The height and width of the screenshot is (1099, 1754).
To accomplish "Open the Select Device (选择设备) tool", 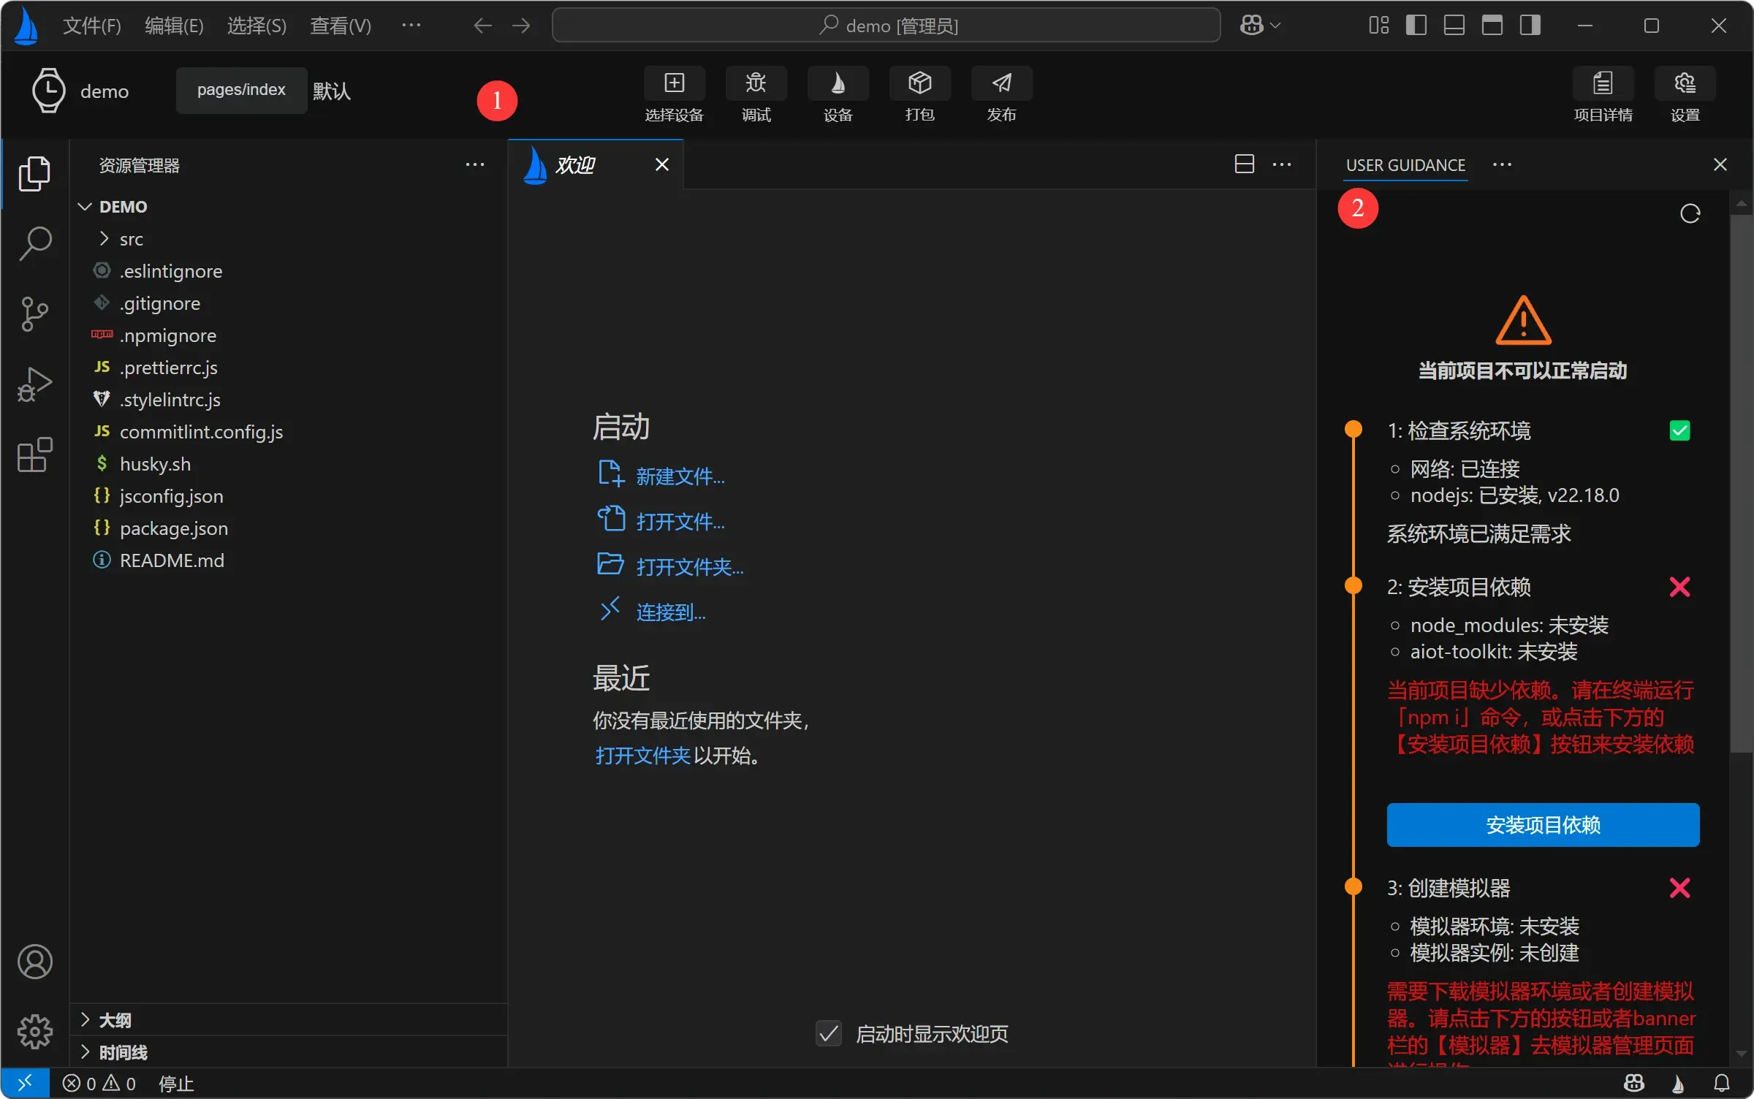I will point(674,94).
